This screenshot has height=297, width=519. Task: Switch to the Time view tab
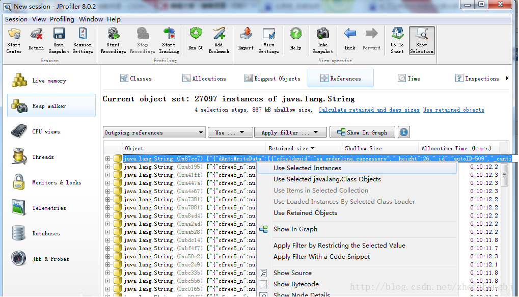click(x=409, y=78)
